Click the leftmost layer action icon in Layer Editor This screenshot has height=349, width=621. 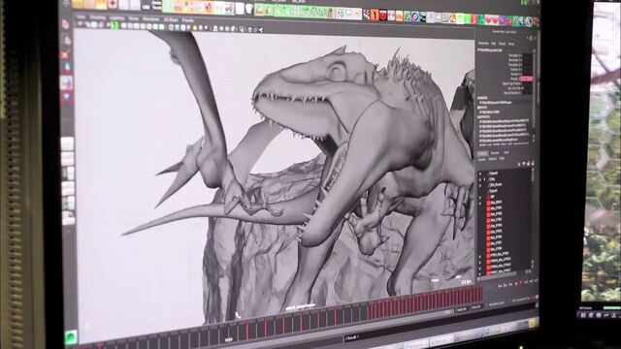[x=519, y=164]
